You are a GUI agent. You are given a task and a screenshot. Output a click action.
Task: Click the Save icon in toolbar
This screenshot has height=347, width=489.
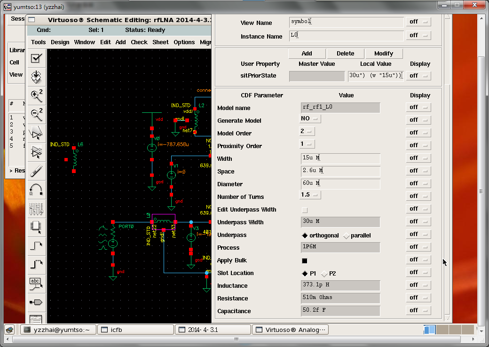point(37,77)
